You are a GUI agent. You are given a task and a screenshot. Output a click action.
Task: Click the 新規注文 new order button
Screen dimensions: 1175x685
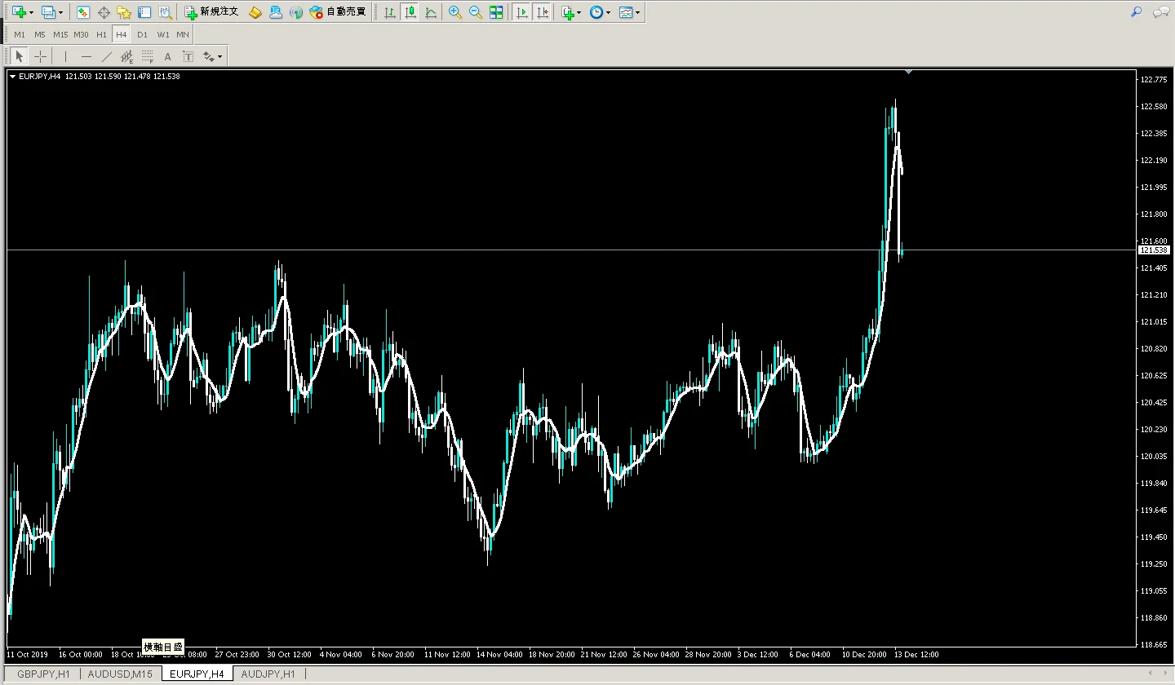click(212, 12)
